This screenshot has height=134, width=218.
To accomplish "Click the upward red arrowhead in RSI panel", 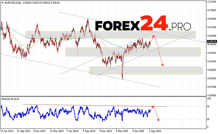I will 153,106.
